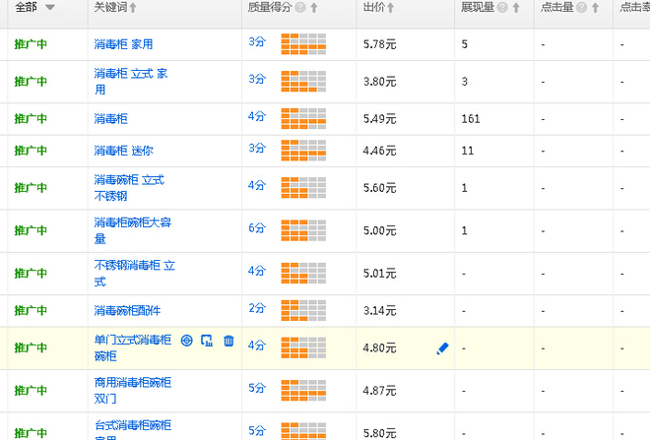Image resolution: width=650 pixels, height=440 pixels.
Task: Click the chart/device icon for 单门立式消毒柜碗柜
Action: point(207,341)
